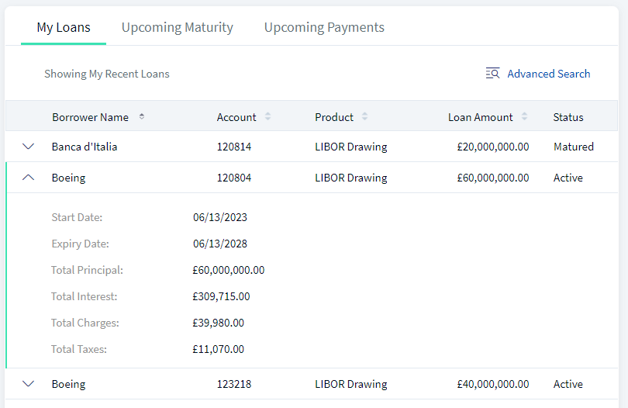Click the £20,000,000.00 loan amount
This screenshot has width=628, height=408.
(492, 147)
